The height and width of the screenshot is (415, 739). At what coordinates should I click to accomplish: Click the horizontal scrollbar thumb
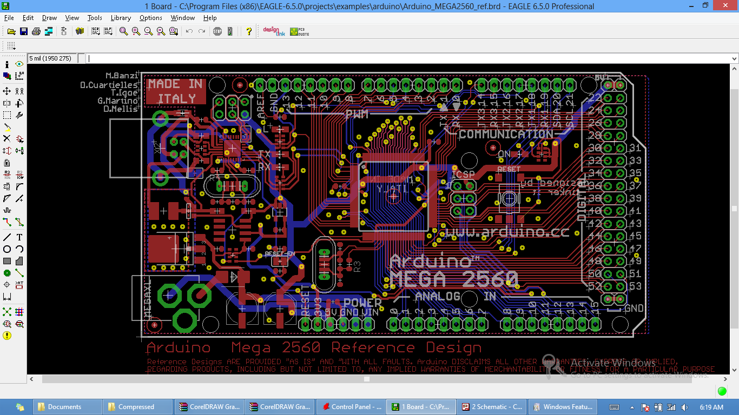pyautogui.click(x=366, y=379)
